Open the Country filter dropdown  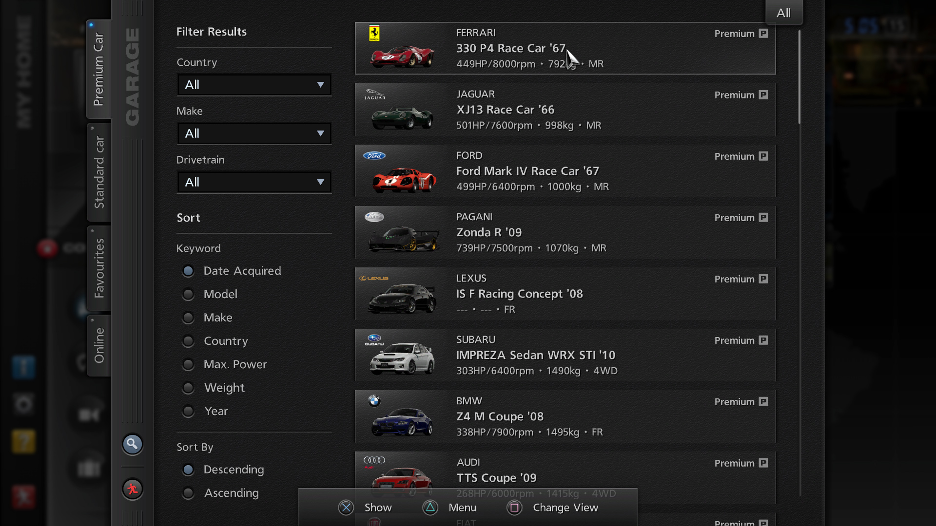point(254,85)
